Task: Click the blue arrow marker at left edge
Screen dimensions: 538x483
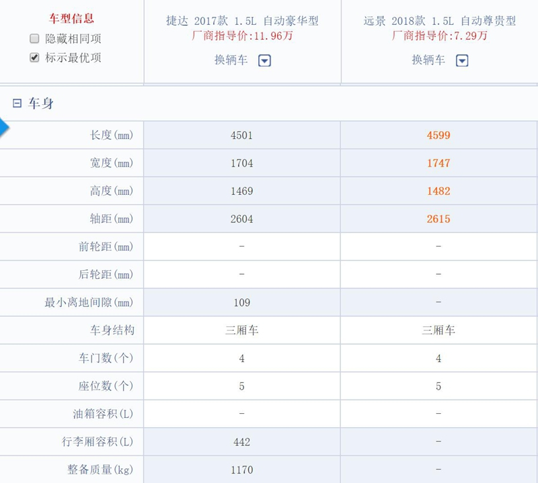Action: [x=4, y=128]
